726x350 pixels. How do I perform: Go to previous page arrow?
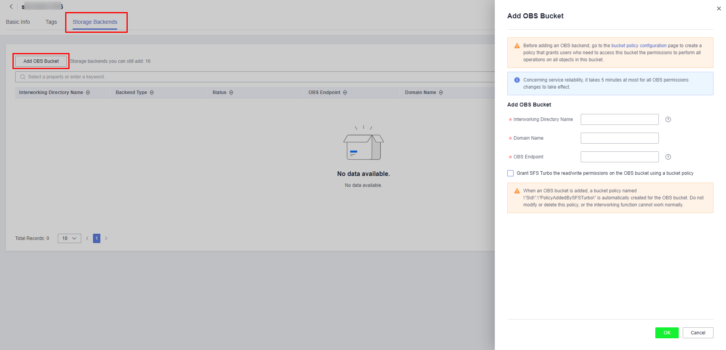click(87, 238)
